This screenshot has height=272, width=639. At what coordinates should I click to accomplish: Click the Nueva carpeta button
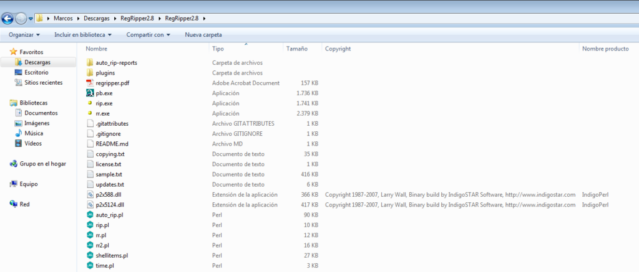coord(203,35)
